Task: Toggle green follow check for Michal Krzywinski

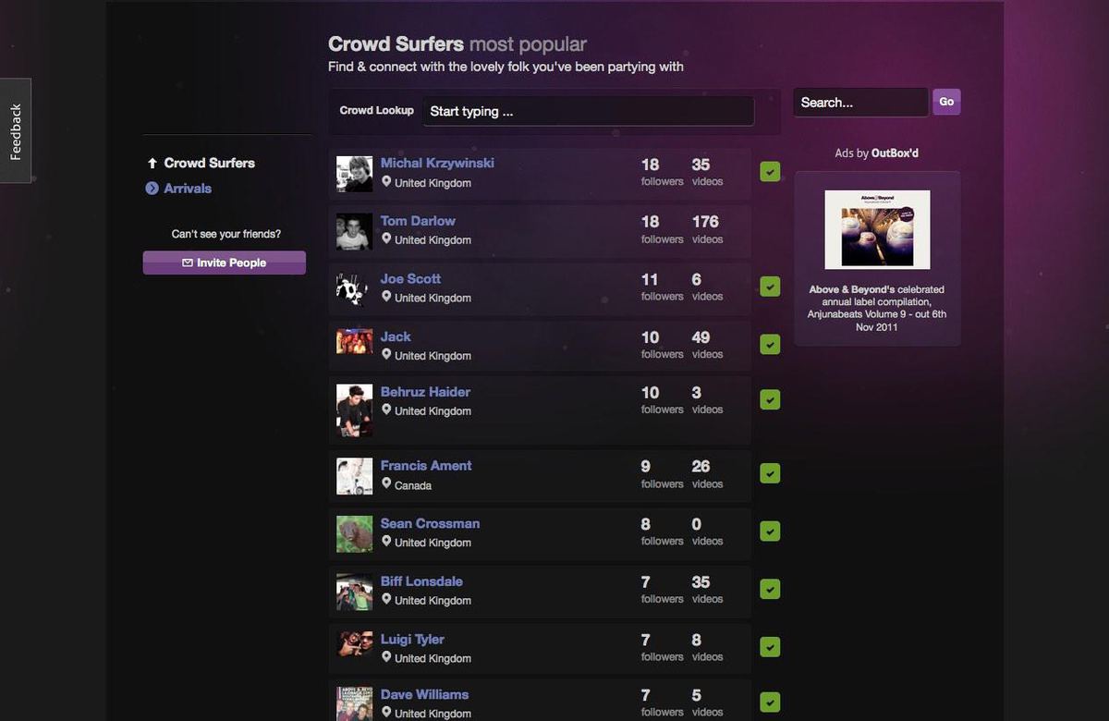Action: click(770, 172)
